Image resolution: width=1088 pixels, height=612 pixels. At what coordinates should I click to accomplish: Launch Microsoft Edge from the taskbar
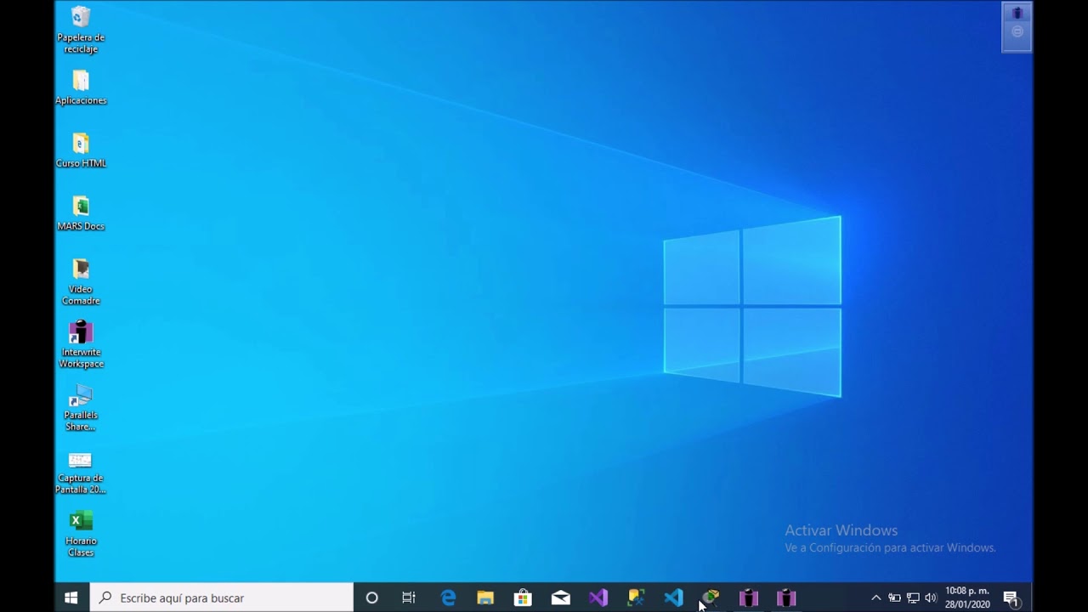pyautogui.click(x=448, y=598)
